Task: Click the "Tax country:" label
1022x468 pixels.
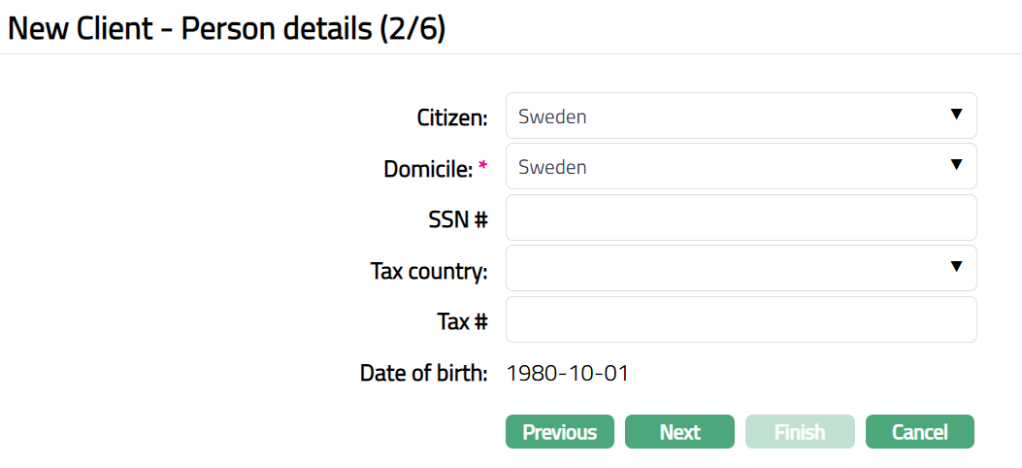Action: [x=429, y=271]
